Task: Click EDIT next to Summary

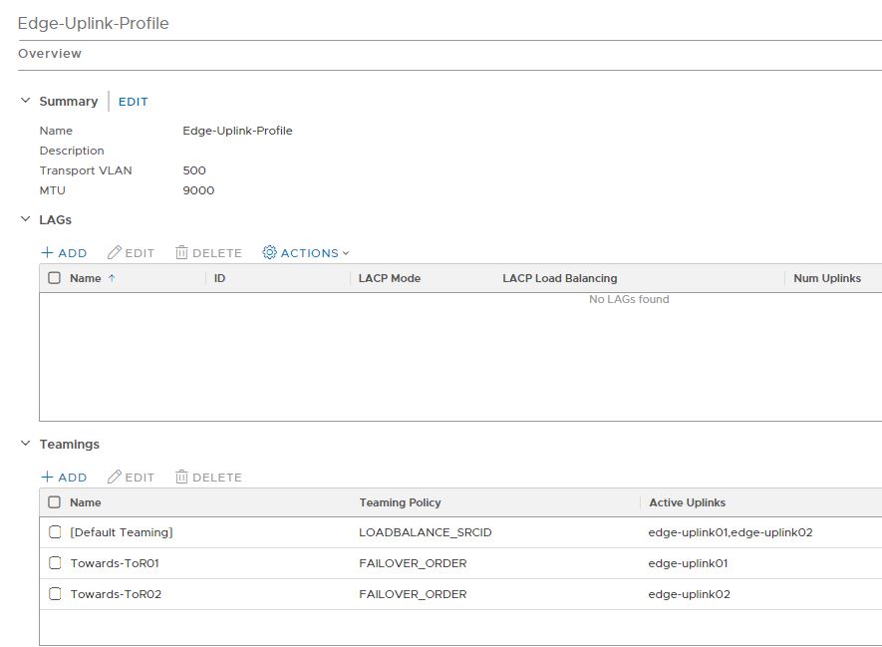Action: pos(132,101)
